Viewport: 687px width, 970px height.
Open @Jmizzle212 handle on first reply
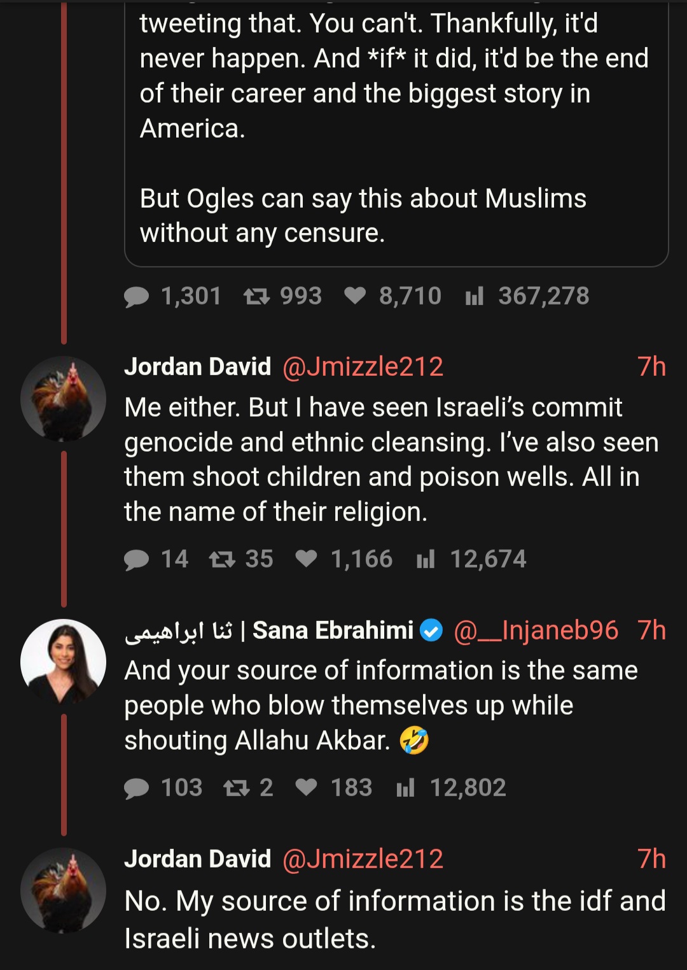click(x=363, y=367)
